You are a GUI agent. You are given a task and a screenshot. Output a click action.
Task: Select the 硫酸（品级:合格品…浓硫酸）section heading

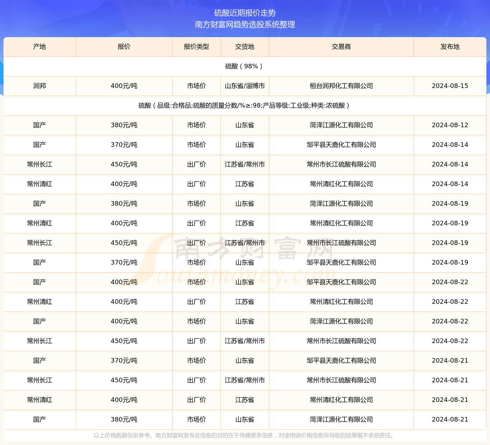[x=245, y=105]
